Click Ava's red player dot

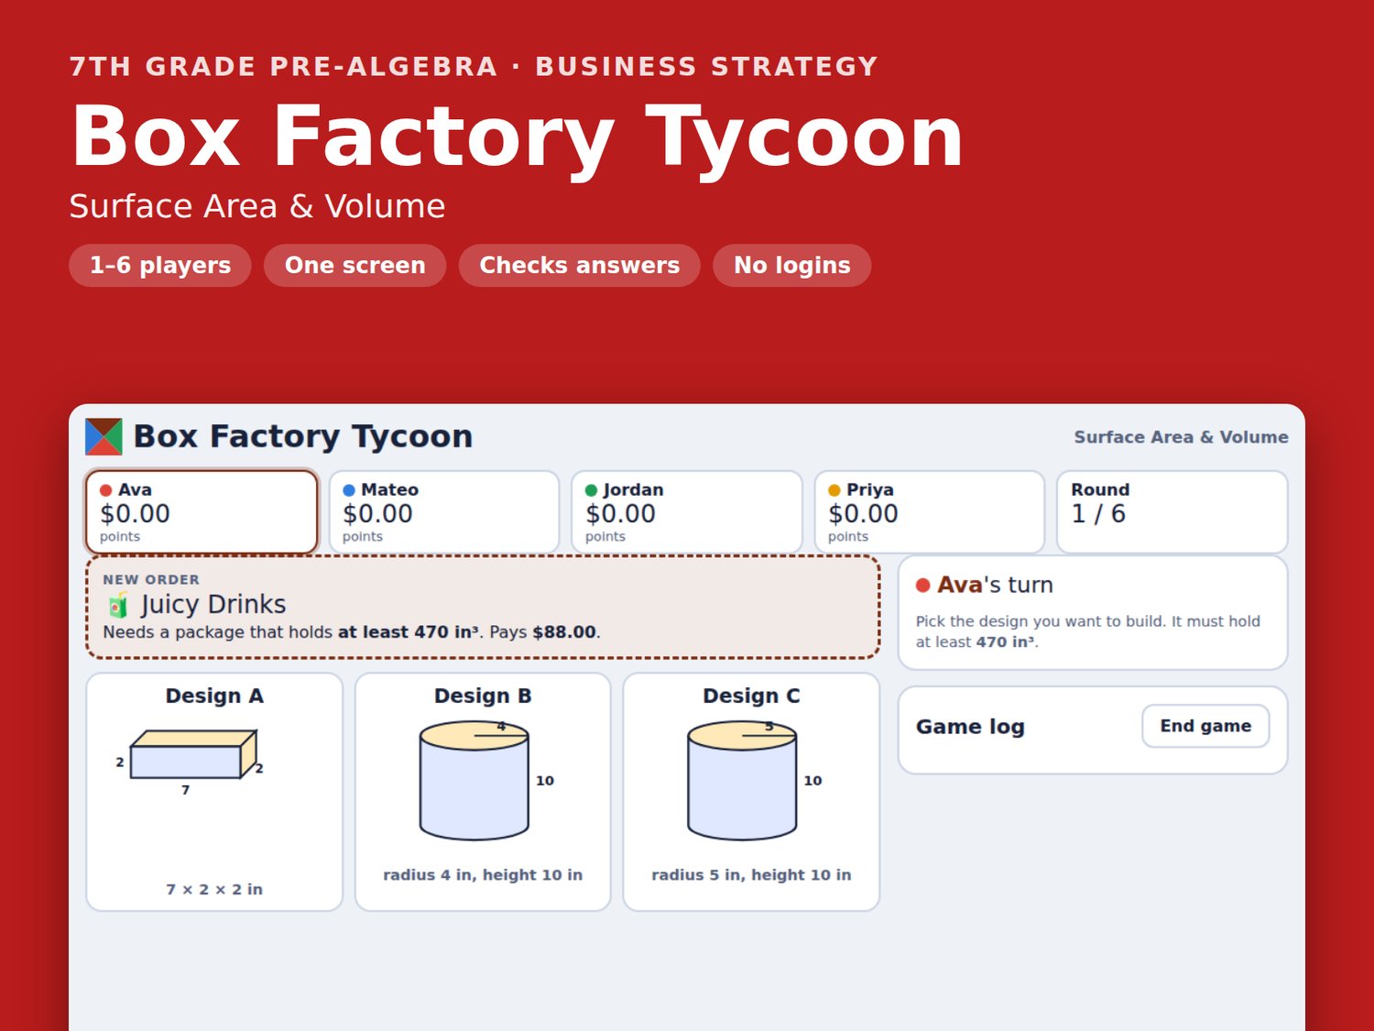coord(106,490)
